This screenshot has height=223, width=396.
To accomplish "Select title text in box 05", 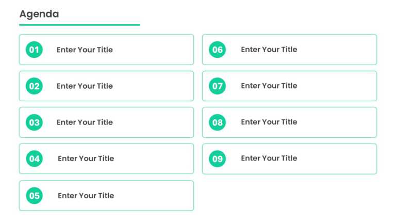I will click(x=86, y=196).
